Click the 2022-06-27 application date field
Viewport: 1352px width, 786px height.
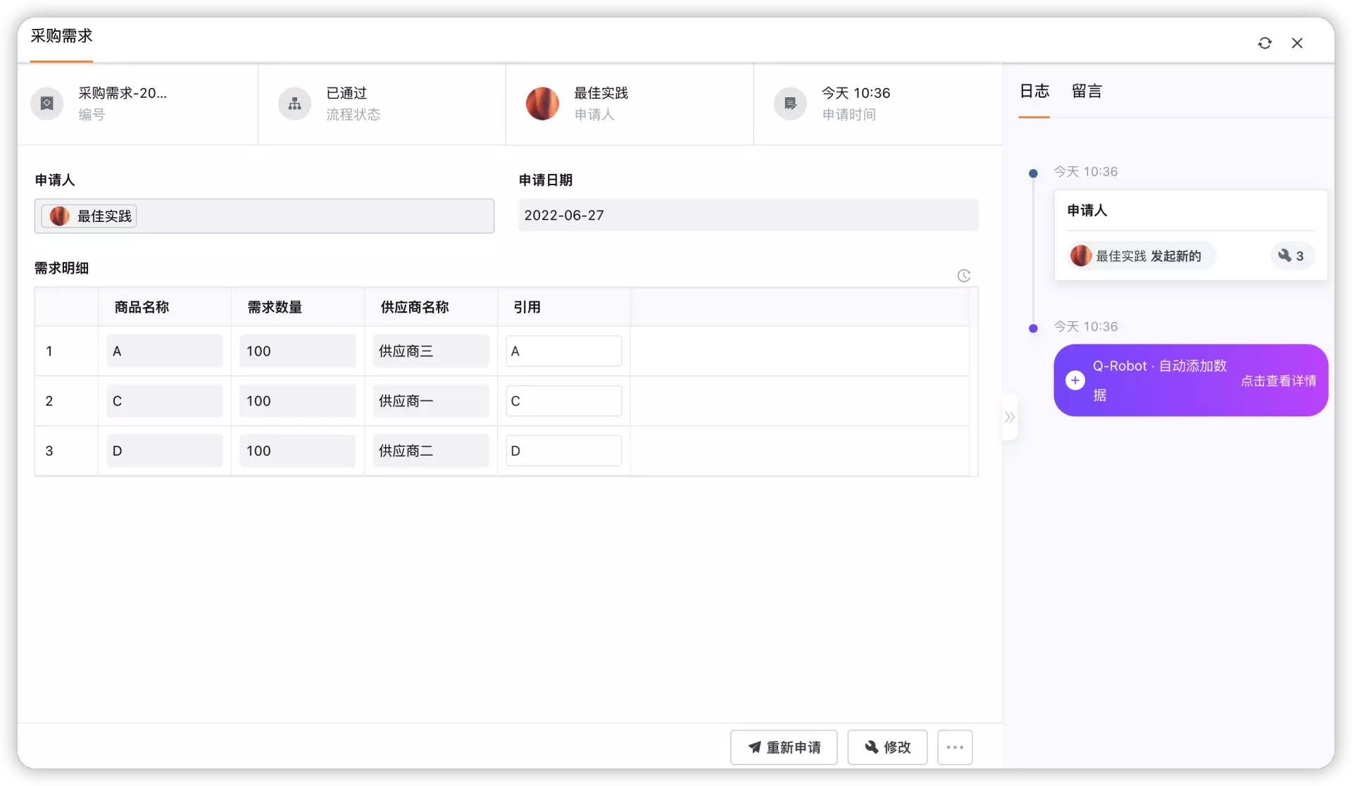(x=748, y=215)
